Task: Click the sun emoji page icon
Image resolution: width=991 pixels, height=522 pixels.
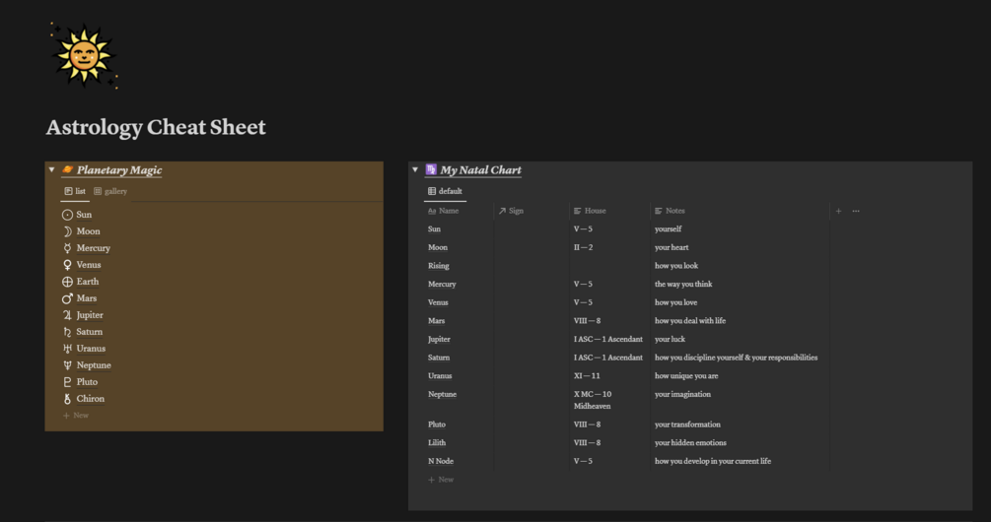Action: (83, 55)
